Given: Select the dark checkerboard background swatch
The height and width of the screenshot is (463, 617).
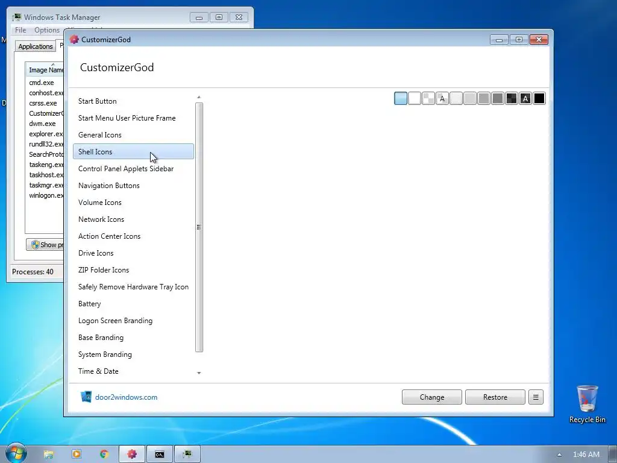Looking at the screenshot, I should pos(512,98).
